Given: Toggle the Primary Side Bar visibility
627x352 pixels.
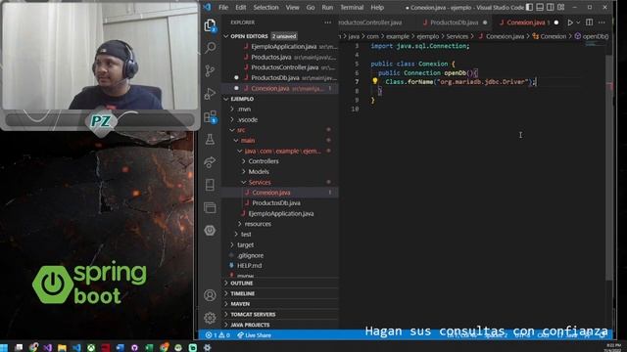Looking at the screenshot, I should coord(529,7).
